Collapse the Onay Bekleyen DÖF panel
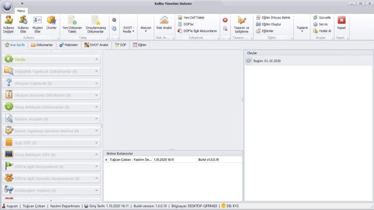374x210 pixels. [x=96, y=155]
